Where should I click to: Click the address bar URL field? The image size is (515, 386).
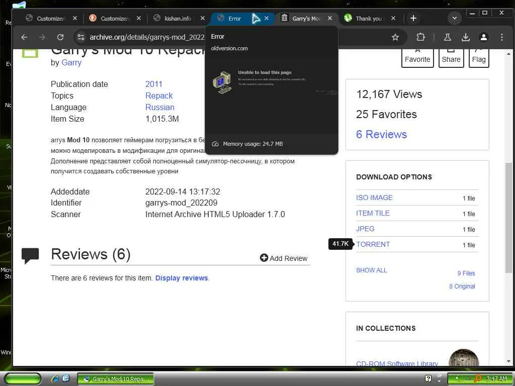147,37
